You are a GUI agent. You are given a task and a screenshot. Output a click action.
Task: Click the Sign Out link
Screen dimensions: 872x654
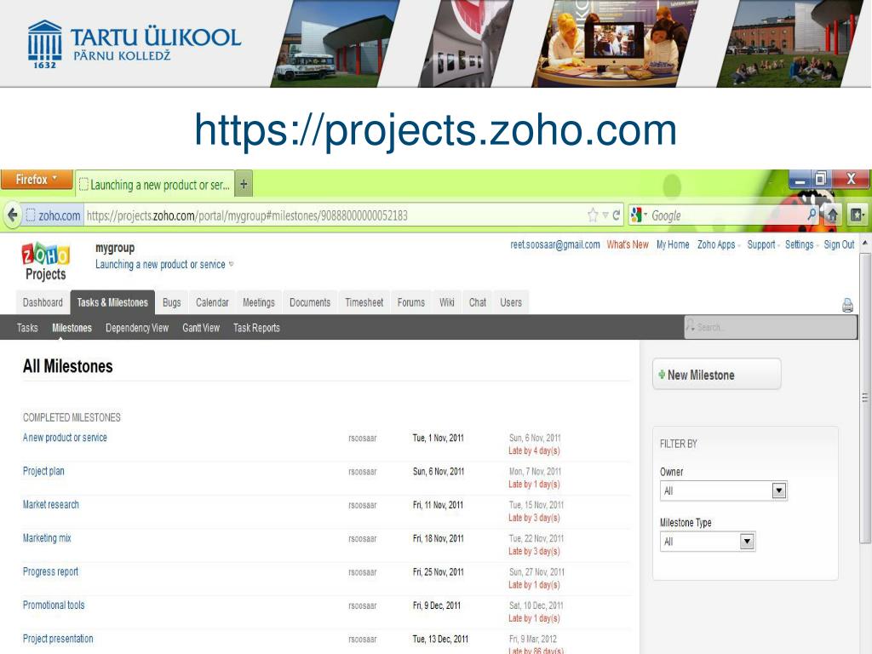click(839, 244)
